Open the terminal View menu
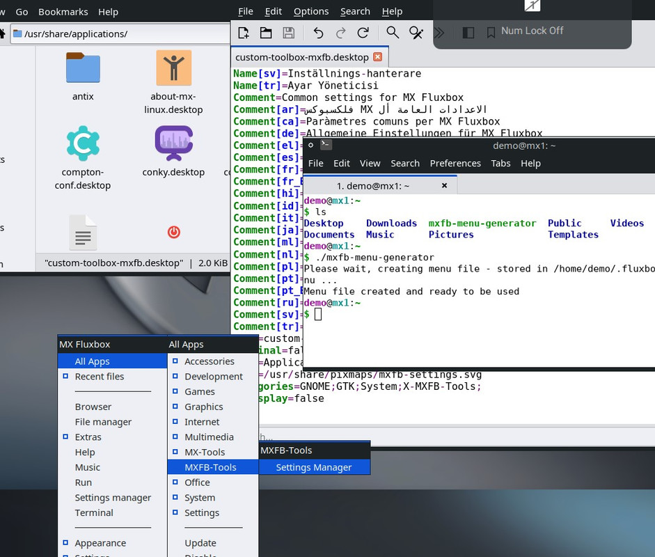Viewport: 655px width, 557px height. (x=370, y=164)
